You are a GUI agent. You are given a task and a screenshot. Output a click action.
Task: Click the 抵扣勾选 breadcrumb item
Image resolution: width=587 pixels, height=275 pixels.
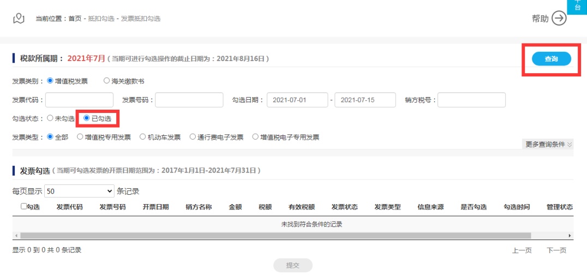tap(101, 19)
